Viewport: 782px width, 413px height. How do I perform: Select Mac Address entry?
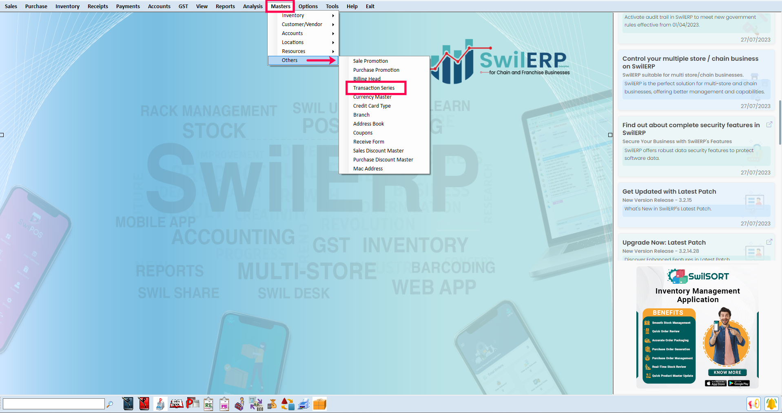coord(384,169)
